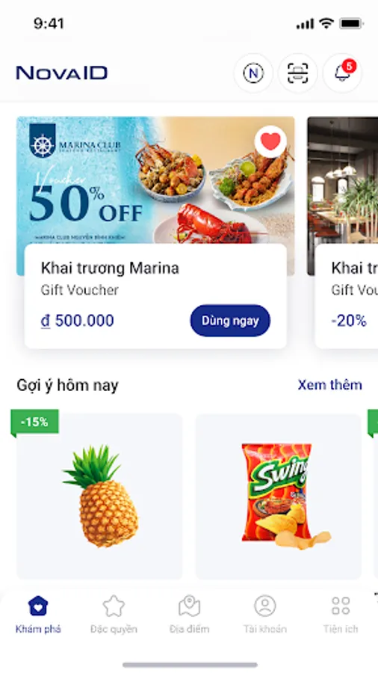The image size is (378, 673).
Task: Open the N profile icon
Action: pyautogui.click(x=253, y=73)
